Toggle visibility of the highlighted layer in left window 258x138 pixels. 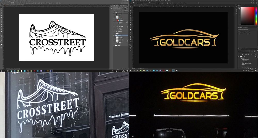coord(114,35)
